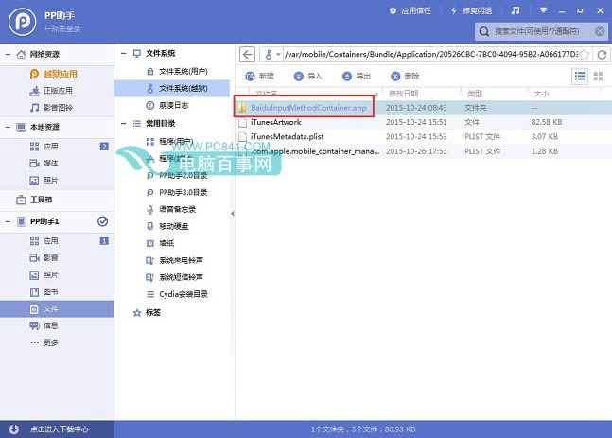Image resolution: width=612 pixels, height=438 pixels.
Task: Collapse the PP助手1 device section
Action: (x=8, y=221)
